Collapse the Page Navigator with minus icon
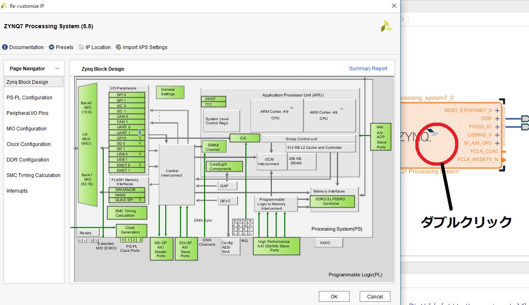This screenshot has height=305, width=529. point(57,68)
